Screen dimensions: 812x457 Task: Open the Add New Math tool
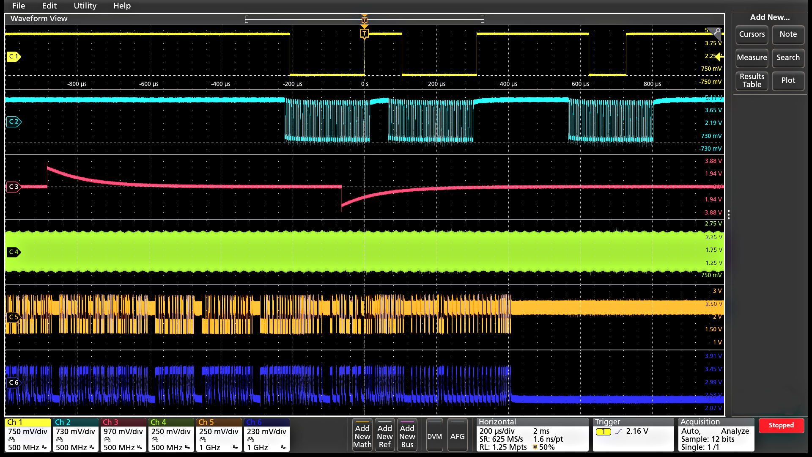(362, 435)
